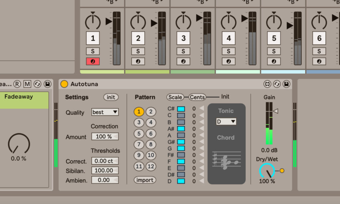This screenshot has height=204, width=340.
Task: Solo track 6
Action: click(x=319, y=51)
